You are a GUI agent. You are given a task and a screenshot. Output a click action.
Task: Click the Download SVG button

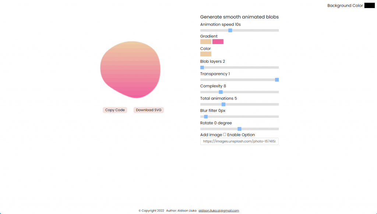click(148, 110)
